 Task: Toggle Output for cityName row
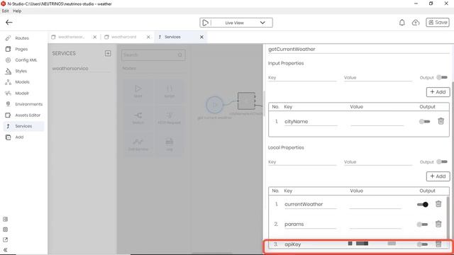(x=424, y=121)
